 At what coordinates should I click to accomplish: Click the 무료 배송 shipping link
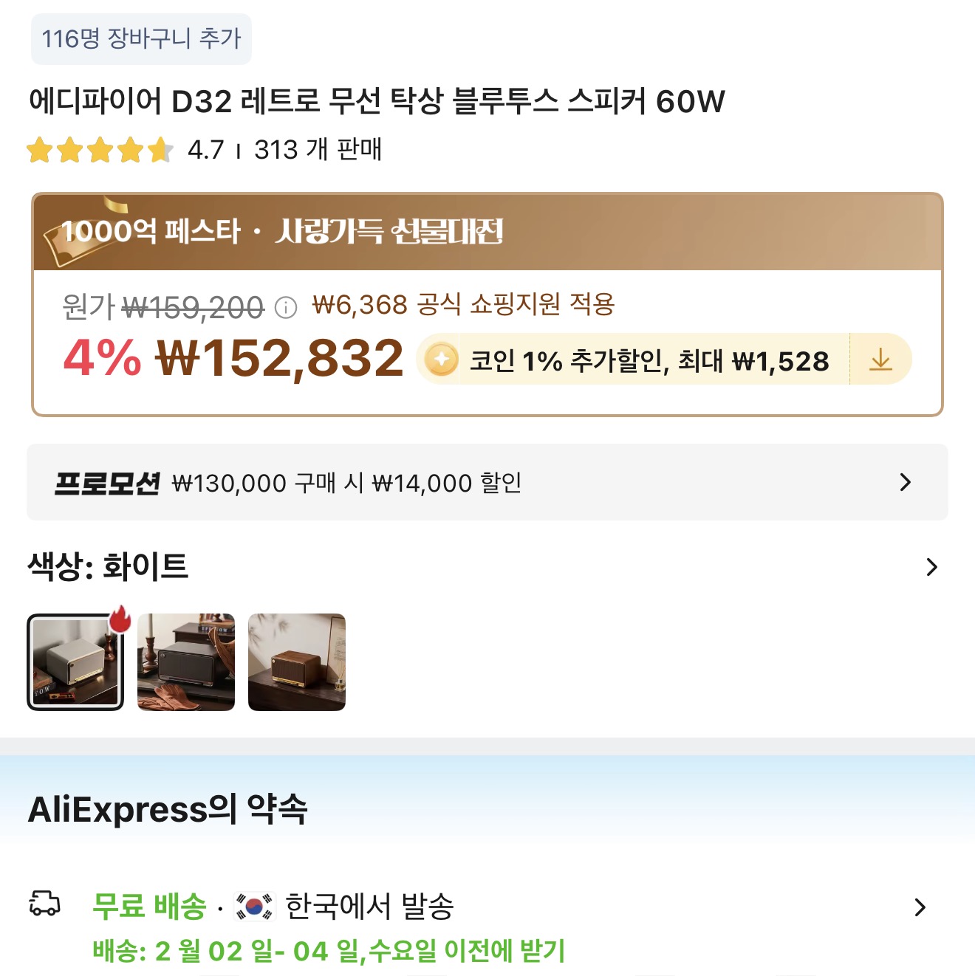(149, 906)
